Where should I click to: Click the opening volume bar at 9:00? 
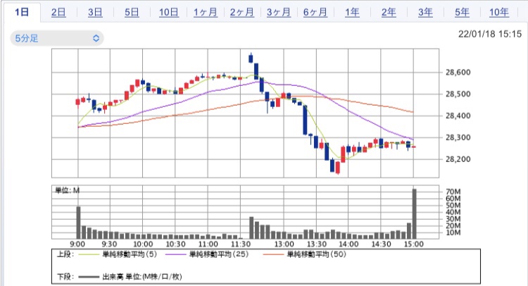(78, 223)
